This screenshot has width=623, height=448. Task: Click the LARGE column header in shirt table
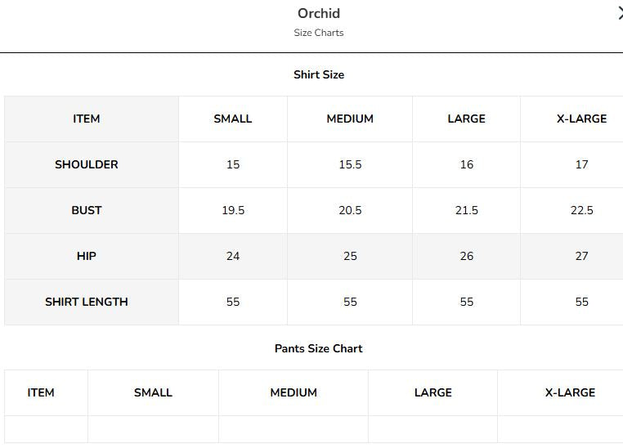tap(467, 119)
